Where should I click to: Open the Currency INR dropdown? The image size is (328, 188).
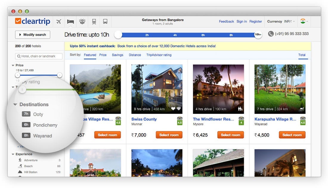pyautogui.click(x=281, y=21)
